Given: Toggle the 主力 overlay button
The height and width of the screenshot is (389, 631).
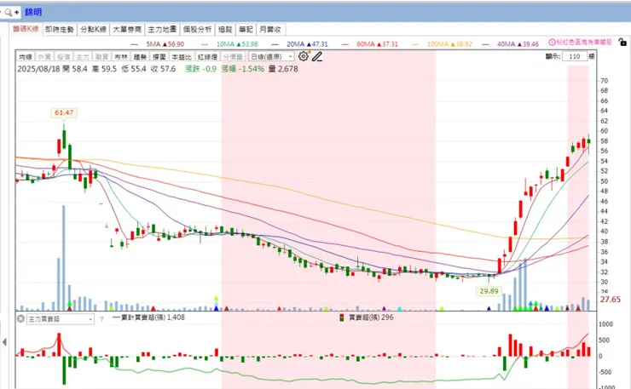Looking at the screenshot, I should click(83, 57).
